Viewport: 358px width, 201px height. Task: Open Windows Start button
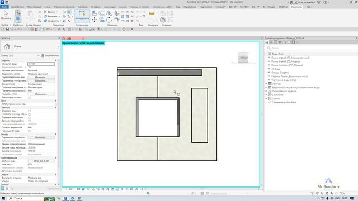(3, 199)
